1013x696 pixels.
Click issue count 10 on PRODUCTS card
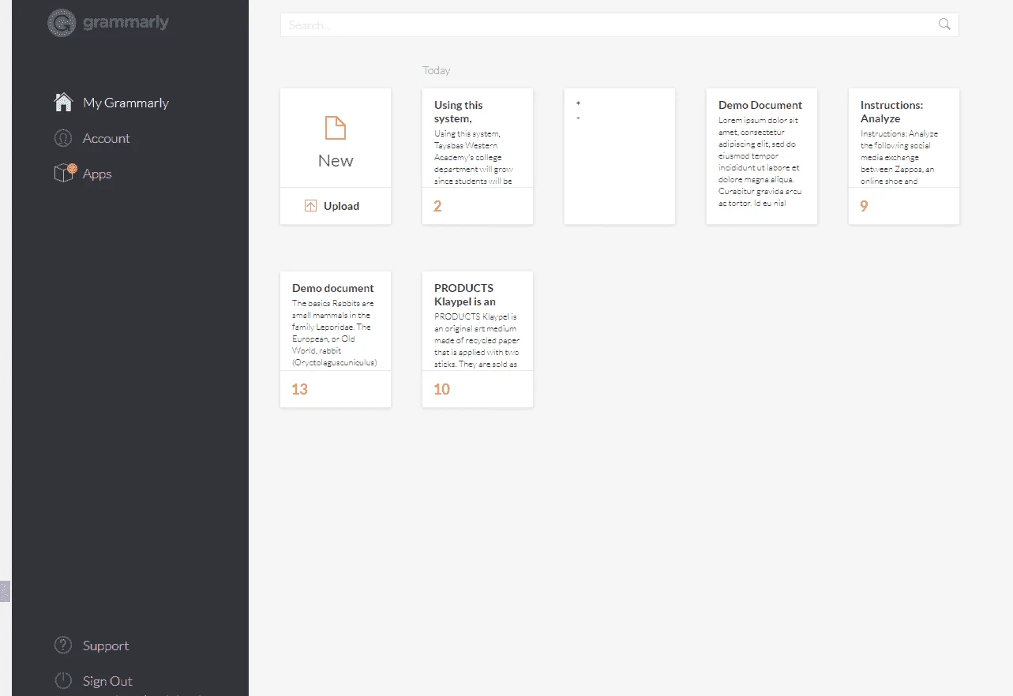pyautogui.click(x=441, y=390)
